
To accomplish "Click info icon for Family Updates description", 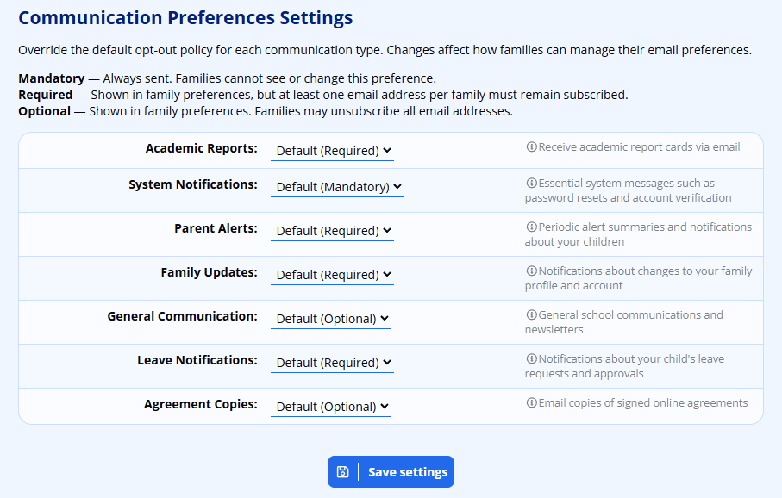I will tap(531, 271).
